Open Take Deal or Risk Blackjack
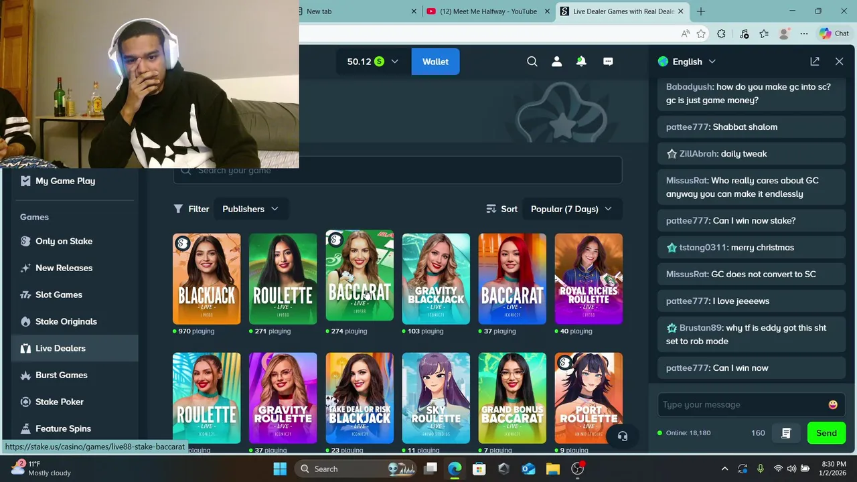 360,398
